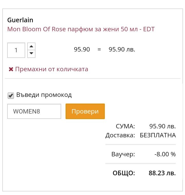The width and height of the screenshot is (185, 195).
Task: Click the bold 'ОБЩО:' label
Action: (124, 173)
